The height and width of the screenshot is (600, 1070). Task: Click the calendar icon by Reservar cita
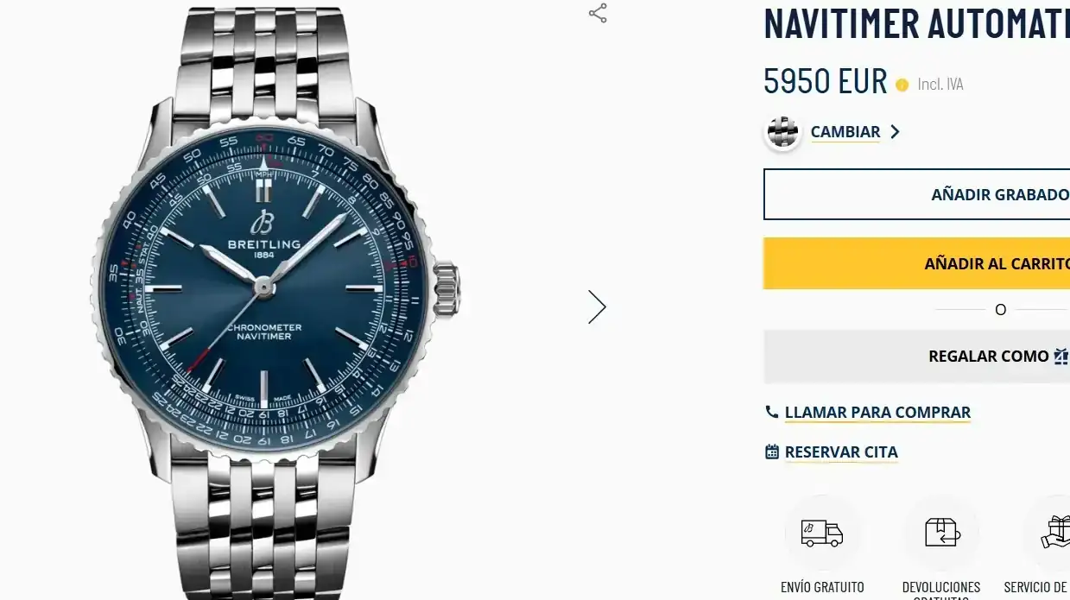tap(772, 452)
